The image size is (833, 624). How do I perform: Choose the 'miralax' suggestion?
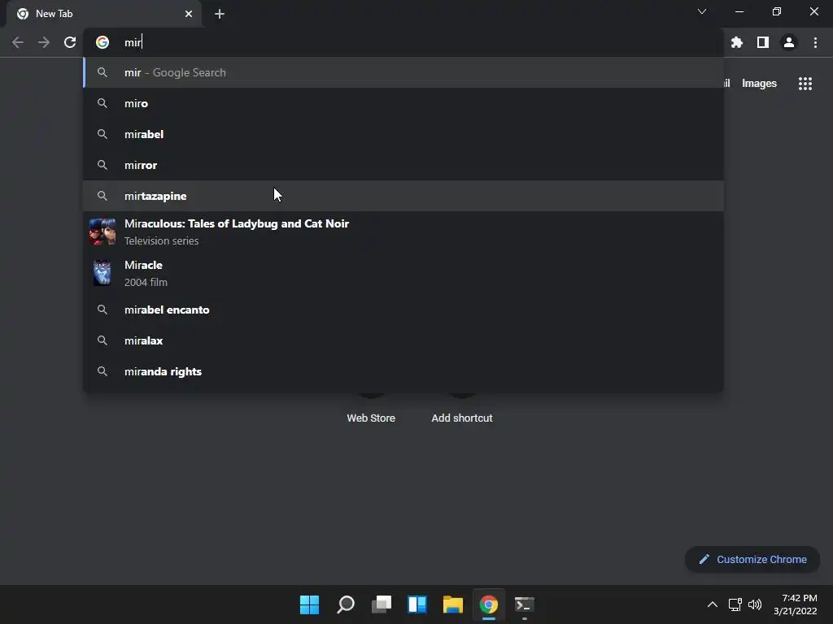pos(403,340)
